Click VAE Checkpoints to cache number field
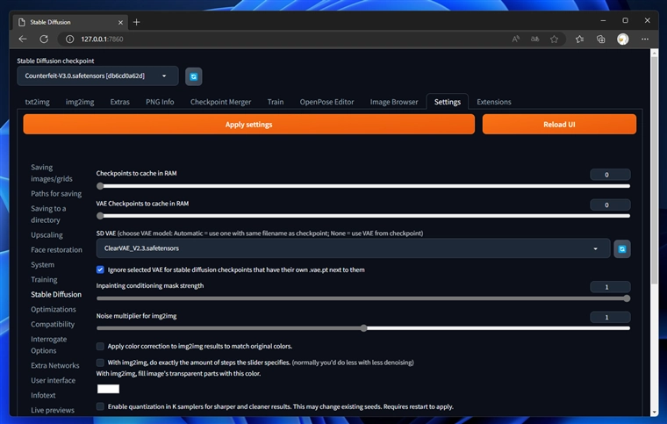Image resolution: width=667 pixels, height=424 pixels. pyautogui.click(x=610, y=205)
